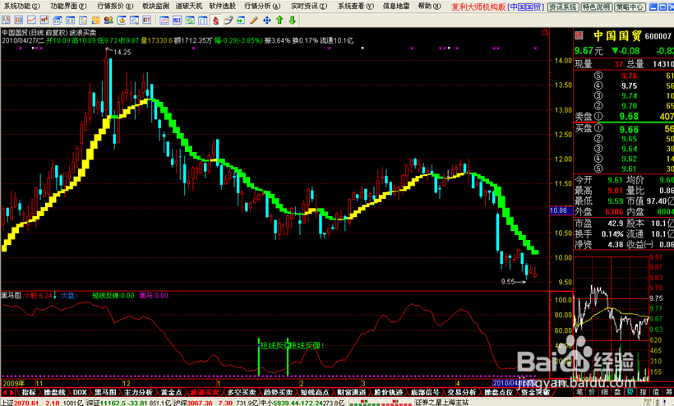Click the blue table window toolbar icon

[x=70, y=21]
